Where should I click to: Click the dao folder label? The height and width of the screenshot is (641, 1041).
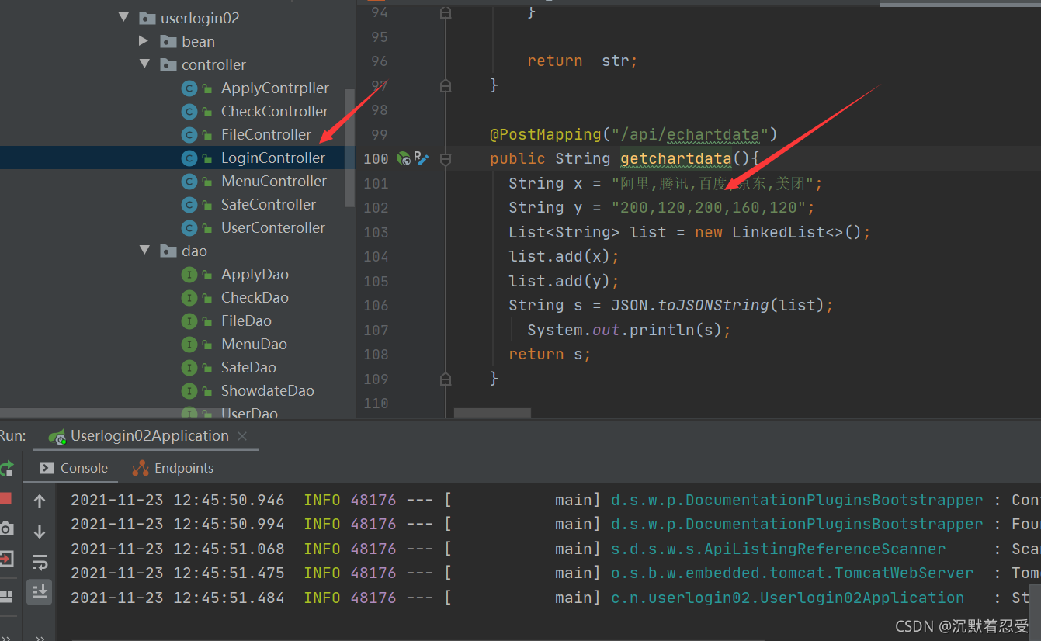pos(194,251)
